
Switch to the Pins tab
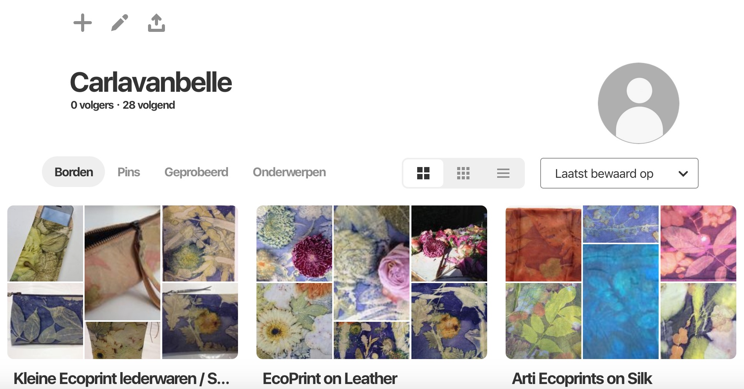[x=129, y=172]
